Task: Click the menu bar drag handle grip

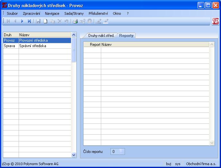Action: [4, 13]
